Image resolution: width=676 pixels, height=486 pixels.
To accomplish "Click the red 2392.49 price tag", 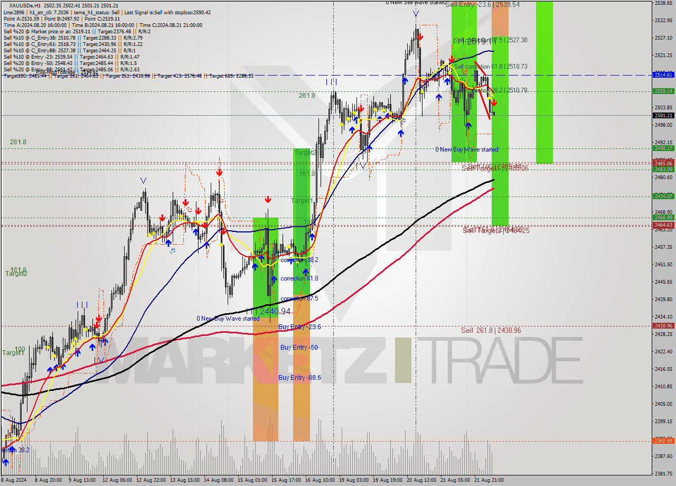I will pos(663,441).
